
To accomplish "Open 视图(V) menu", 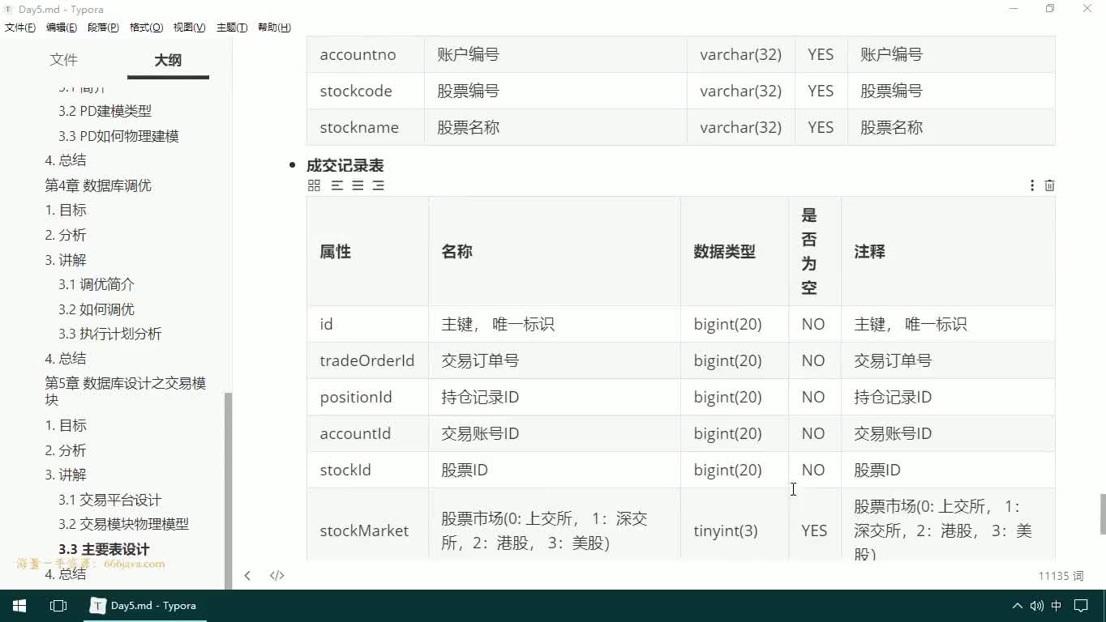I will 190,28.
